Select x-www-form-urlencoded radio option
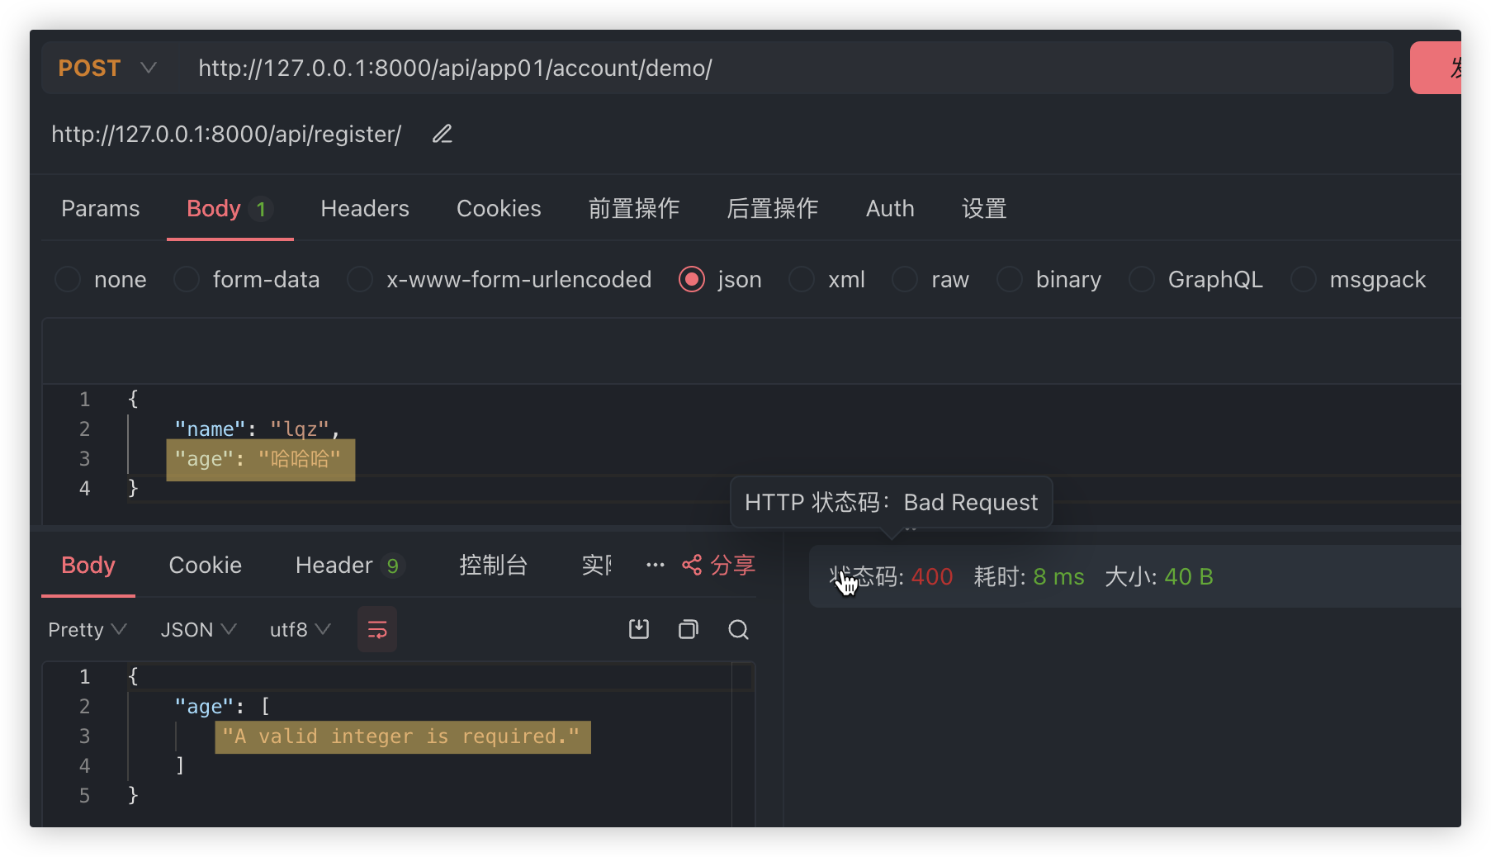This screenshot has height=857, width=1491. coord(360,280)
